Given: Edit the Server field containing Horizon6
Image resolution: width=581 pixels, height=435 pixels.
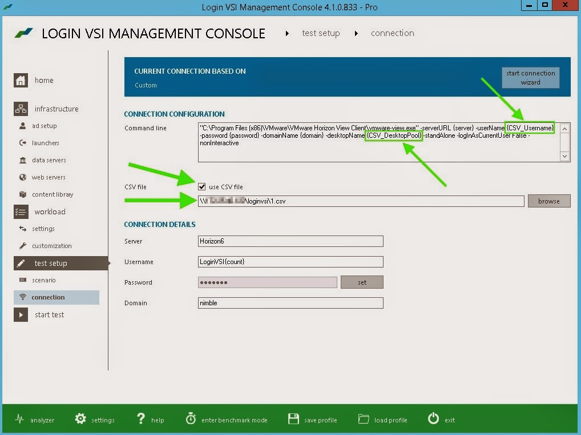Looking at the screenshot, I should point(290,241).
